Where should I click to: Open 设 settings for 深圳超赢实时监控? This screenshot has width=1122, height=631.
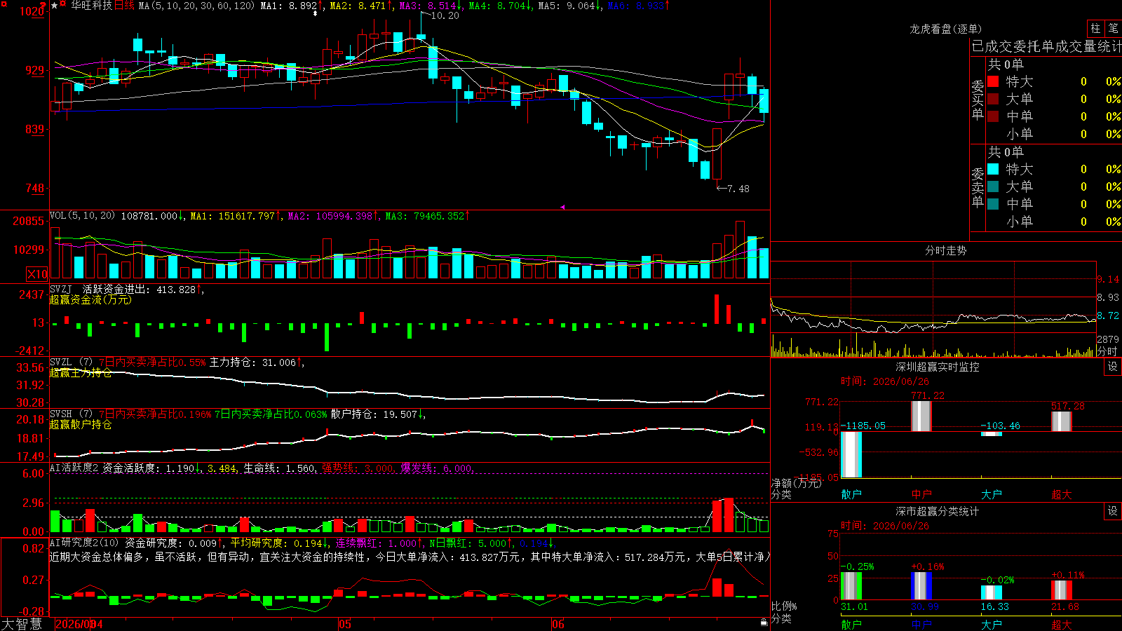pyautogui.click(x=1113, y=367)
